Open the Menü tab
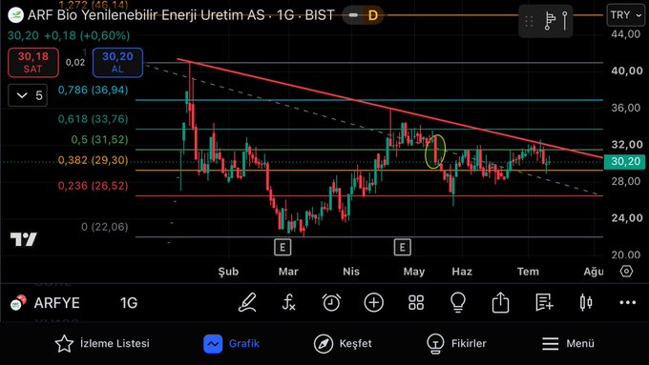 point(568,343)
